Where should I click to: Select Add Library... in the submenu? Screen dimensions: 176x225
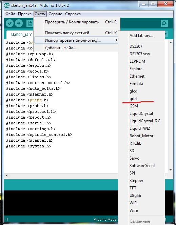141,36
